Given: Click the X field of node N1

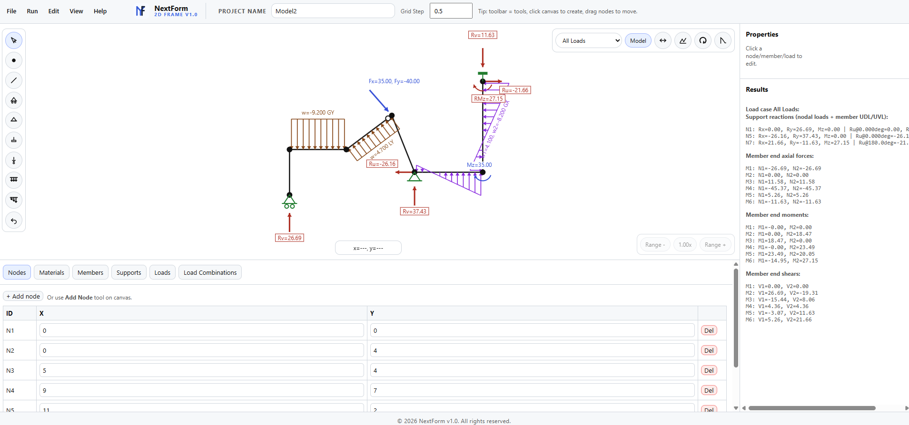Looking at the screenshot, I should click(x=202, y=330).
